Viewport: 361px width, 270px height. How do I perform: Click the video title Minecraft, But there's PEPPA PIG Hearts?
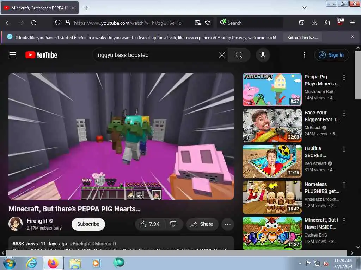[x=74, y=209]
